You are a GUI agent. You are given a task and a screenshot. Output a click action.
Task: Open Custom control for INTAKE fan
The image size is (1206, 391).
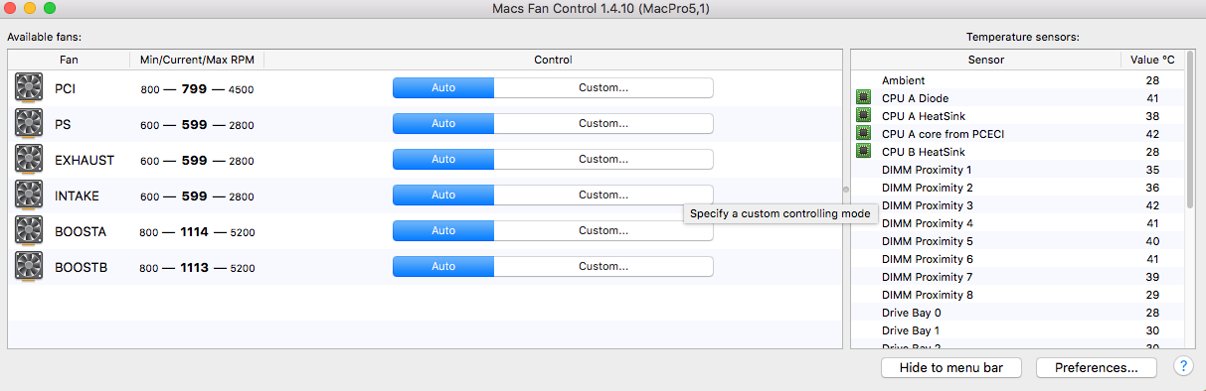coord(603,195)
